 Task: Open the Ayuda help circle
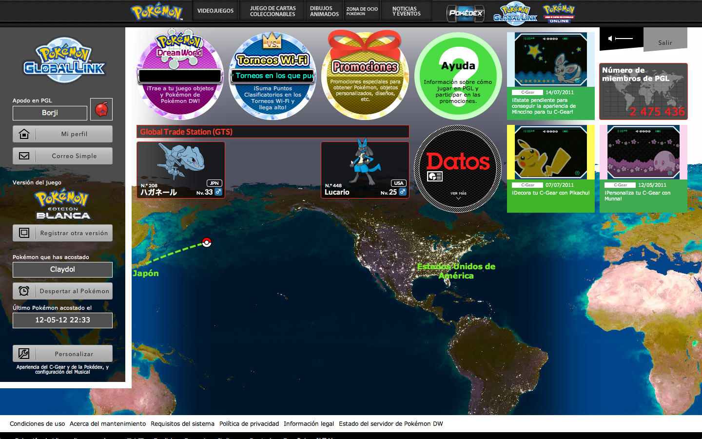[x=458, y=77]
